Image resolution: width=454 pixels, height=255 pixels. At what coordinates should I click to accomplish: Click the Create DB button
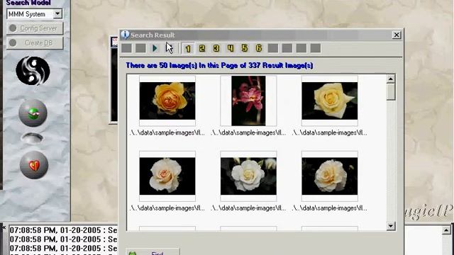(35, 43)
